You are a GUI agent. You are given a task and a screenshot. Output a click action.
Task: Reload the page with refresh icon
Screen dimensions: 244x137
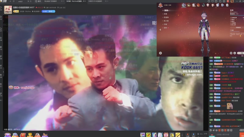[x=14, y=1]
